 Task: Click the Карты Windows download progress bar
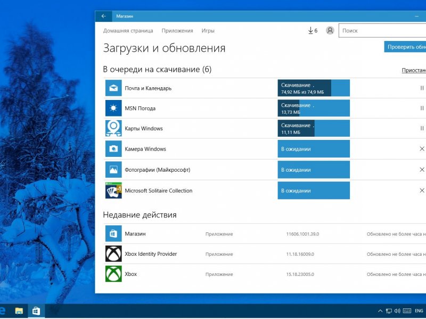[314, 128]
